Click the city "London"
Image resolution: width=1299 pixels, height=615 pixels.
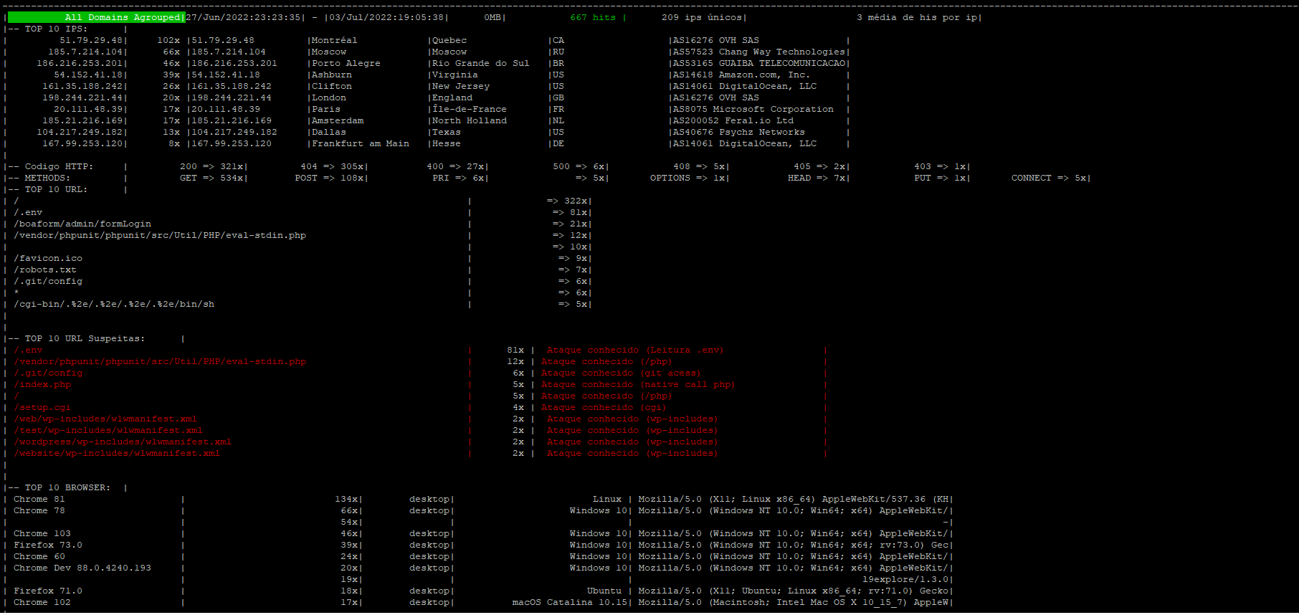329,97
